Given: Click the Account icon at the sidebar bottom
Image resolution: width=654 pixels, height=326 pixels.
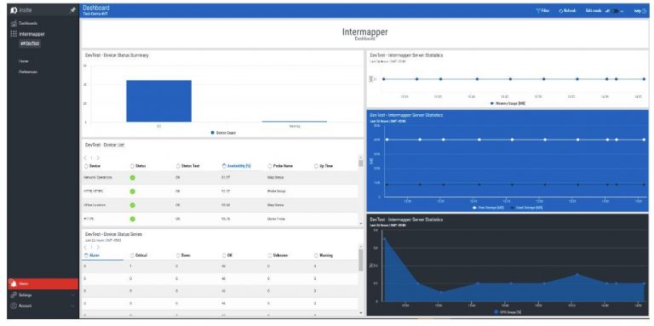Looking at the screenshot, I should click(14, 306).
